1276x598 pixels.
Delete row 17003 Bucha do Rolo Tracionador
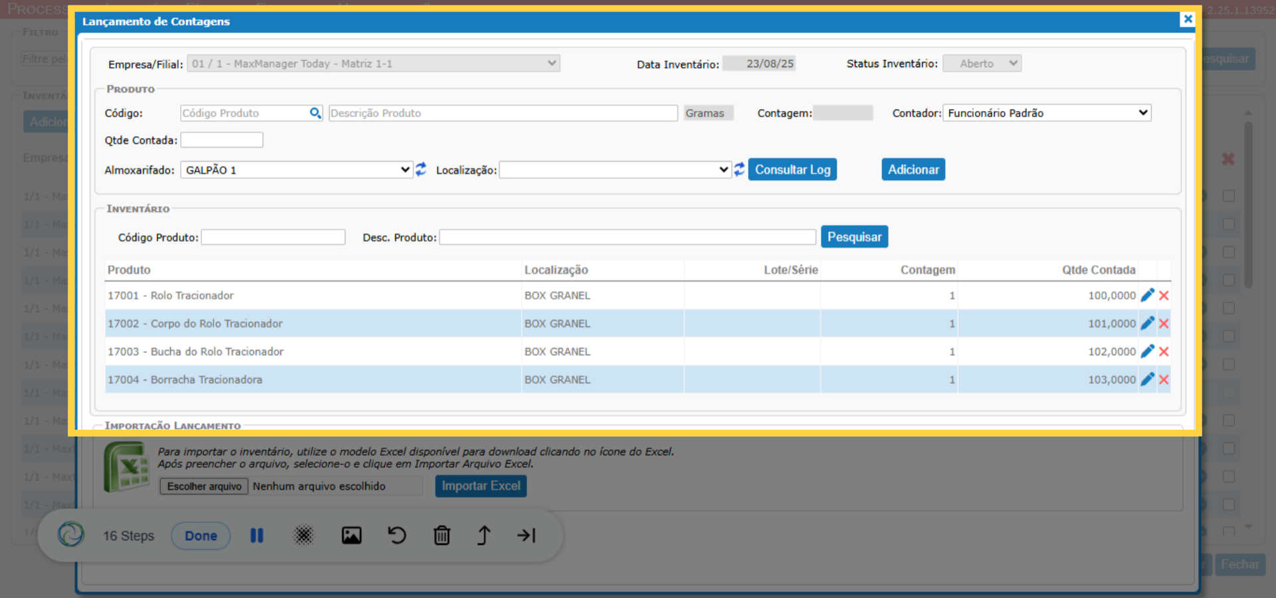click(x=1164, y=351)
